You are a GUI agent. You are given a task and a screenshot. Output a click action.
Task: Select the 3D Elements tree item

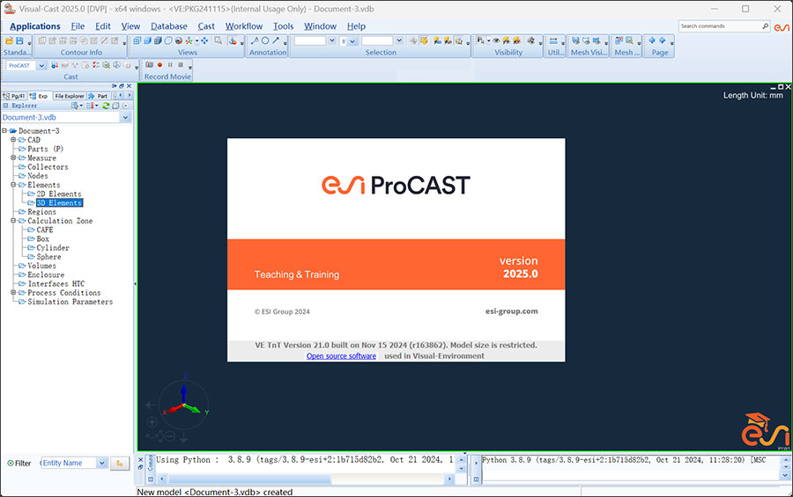click(x=59, y=203)
